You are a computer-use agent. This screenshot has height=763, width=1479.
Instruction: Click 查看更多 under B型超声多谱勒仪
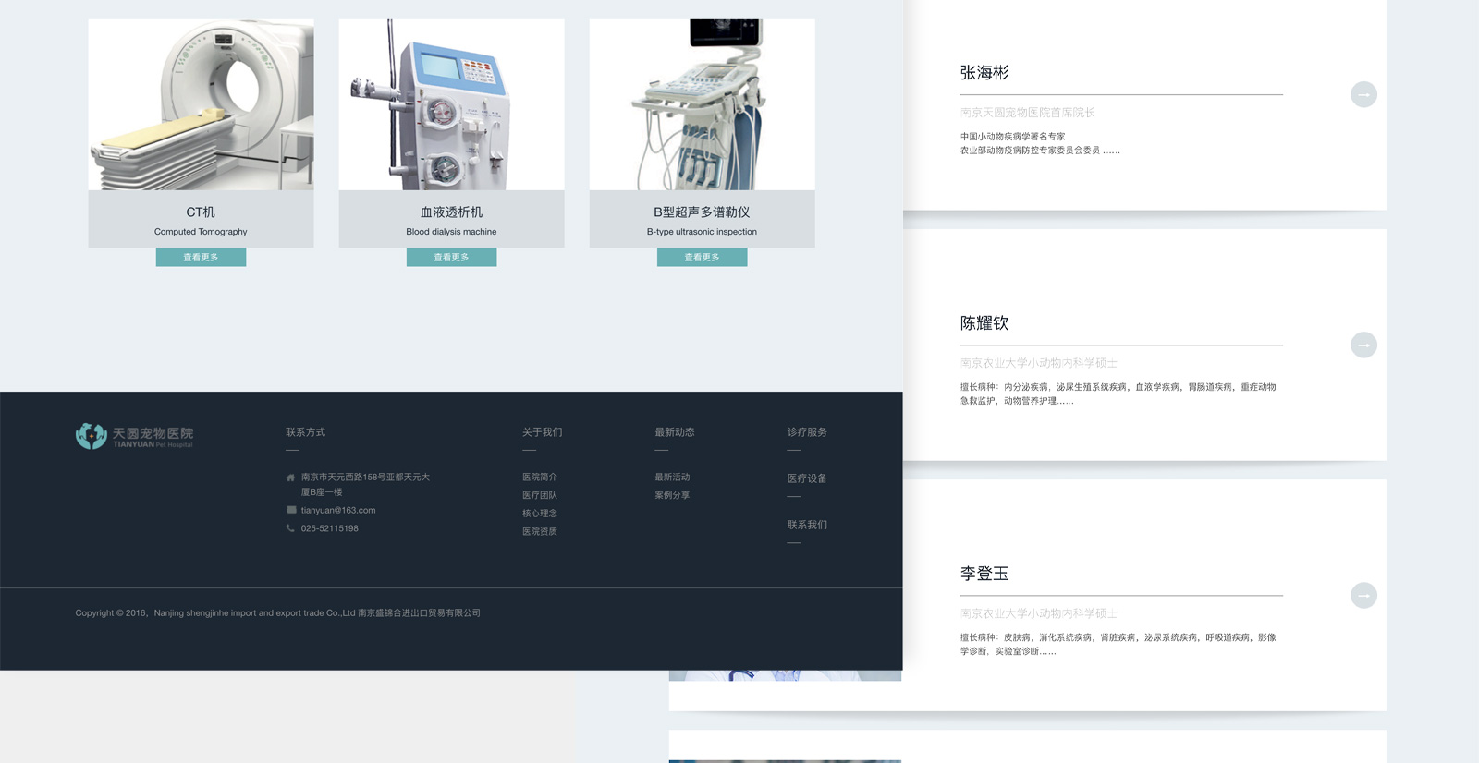(702, 257)
